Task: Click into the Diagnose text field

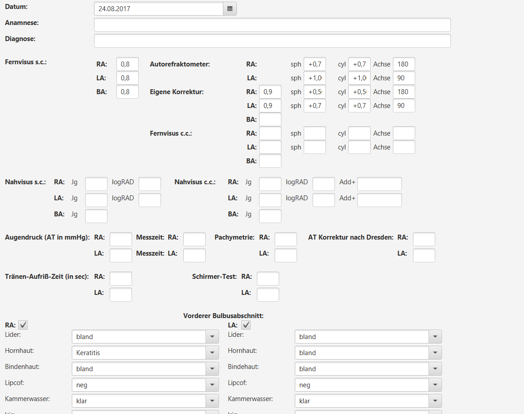Action: (272, 41)
